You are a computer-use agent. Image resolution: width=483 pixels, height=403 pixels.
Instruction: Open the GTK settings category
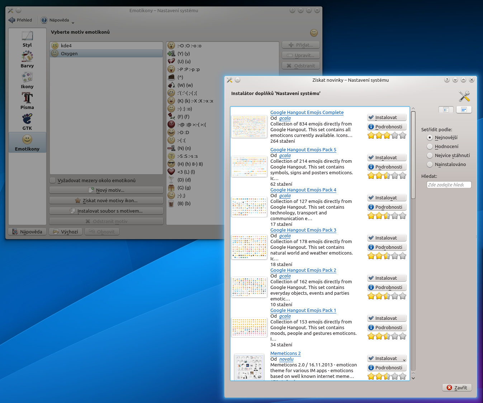point(27,122)
